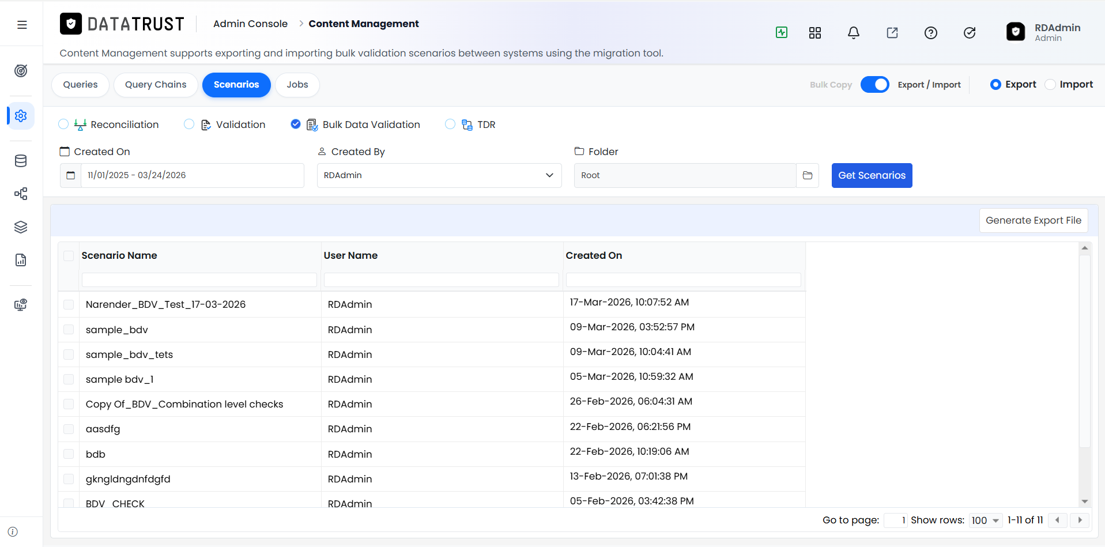Click the table scrollbar down arrow
This screenshot has height=547, width=1105.
(x=1085, y=501)
